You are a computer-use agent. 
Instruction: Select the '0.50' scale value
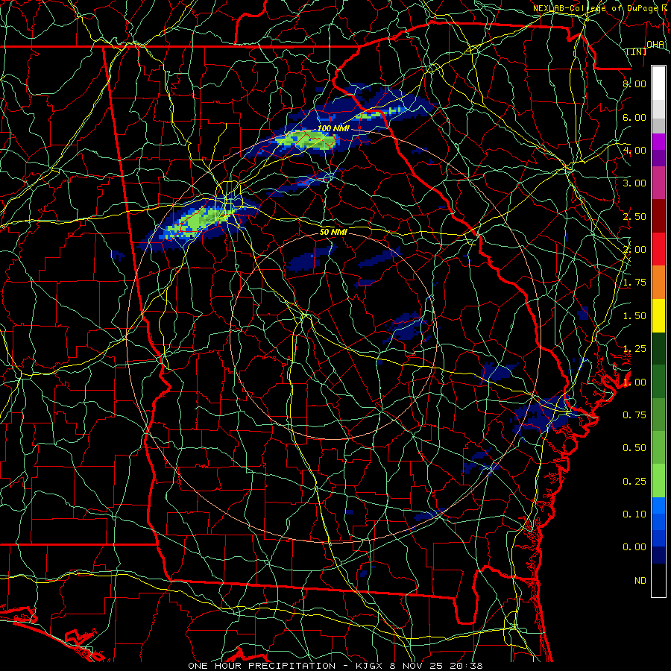click(634, 448)
